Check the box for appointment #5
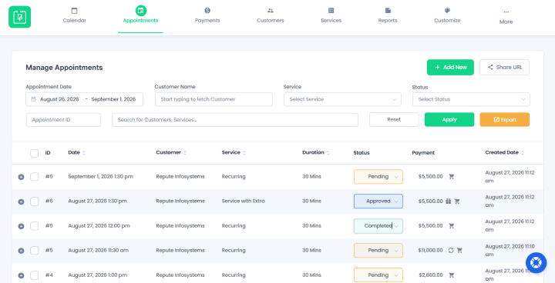This screenshot has width=555, height=283. pos(35,251)
